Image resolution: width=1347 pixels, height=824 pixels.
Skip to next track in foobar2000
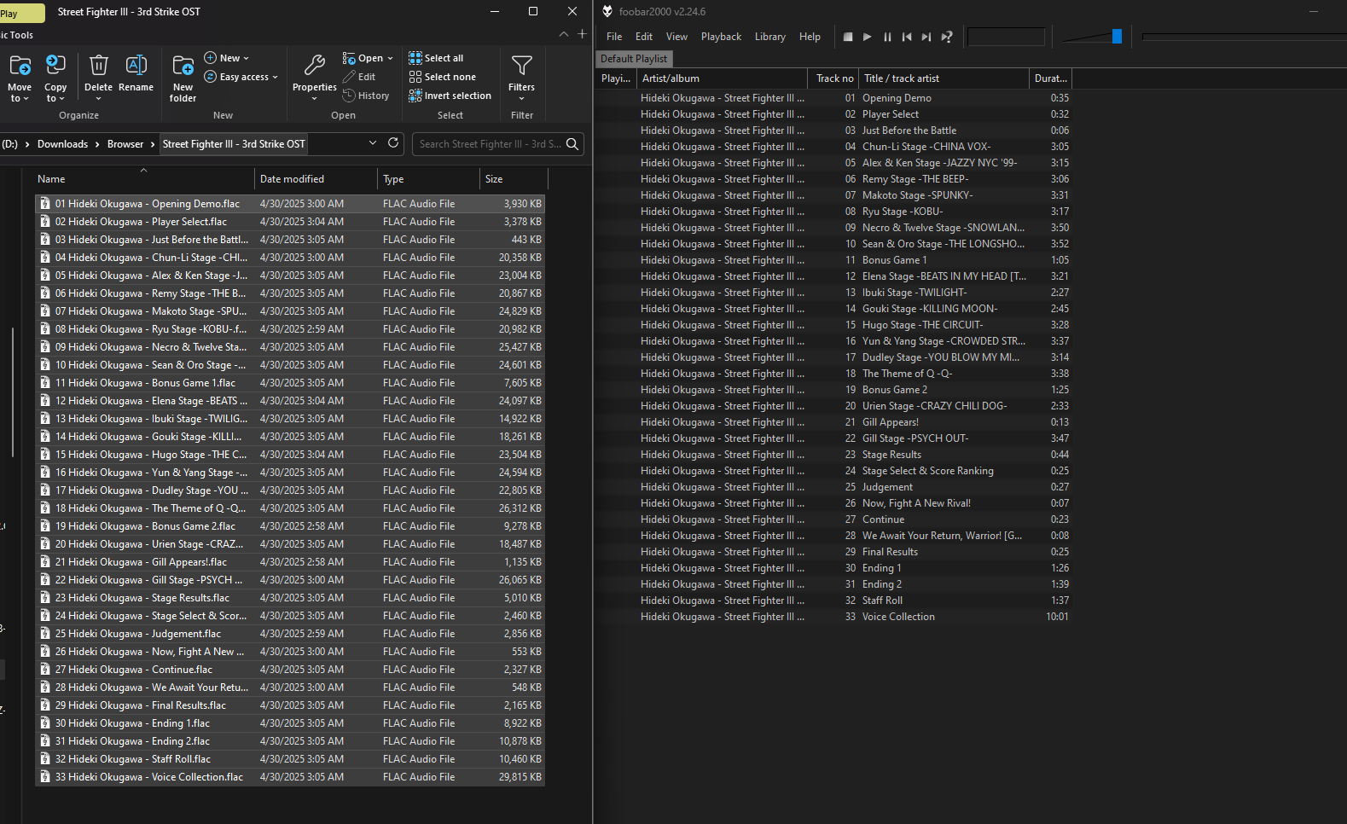(926, 37)
